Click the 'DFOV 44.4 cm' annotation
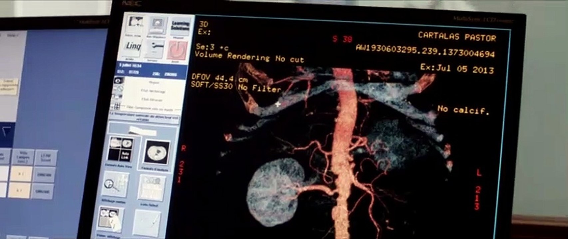Screen dimensions: 568x239 tap(219, 78)
